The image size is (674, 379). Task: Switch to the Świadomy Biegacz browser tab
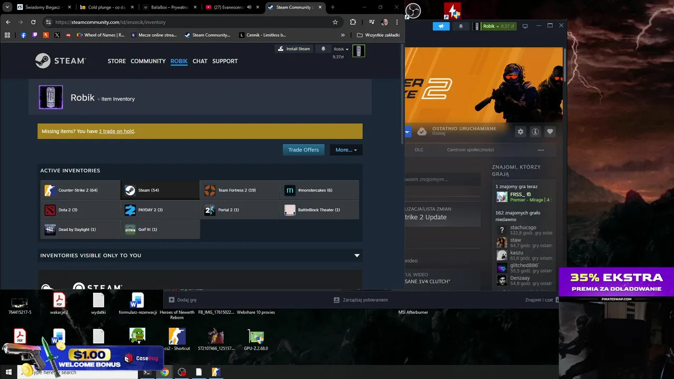(43, 7)
